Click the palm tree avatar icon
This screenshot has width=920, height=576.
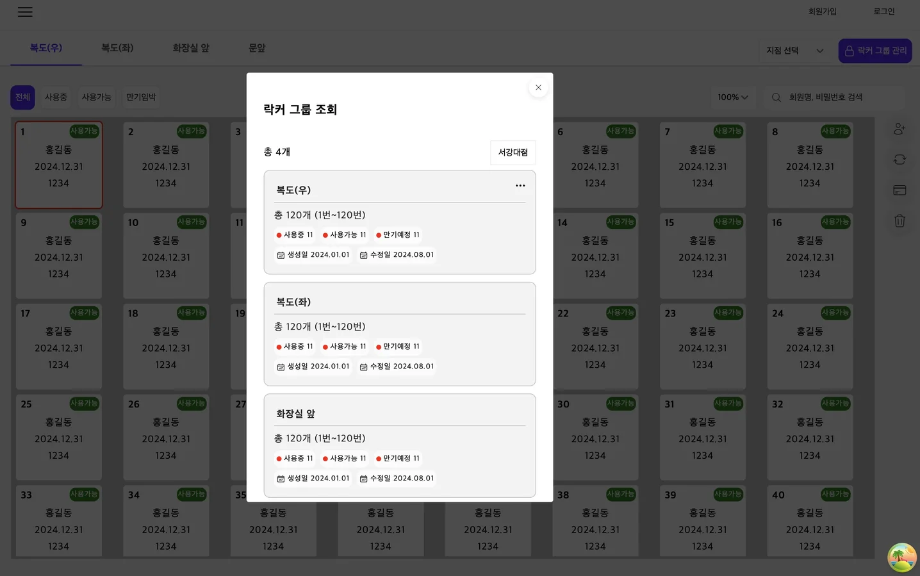[x=901, y=557]
